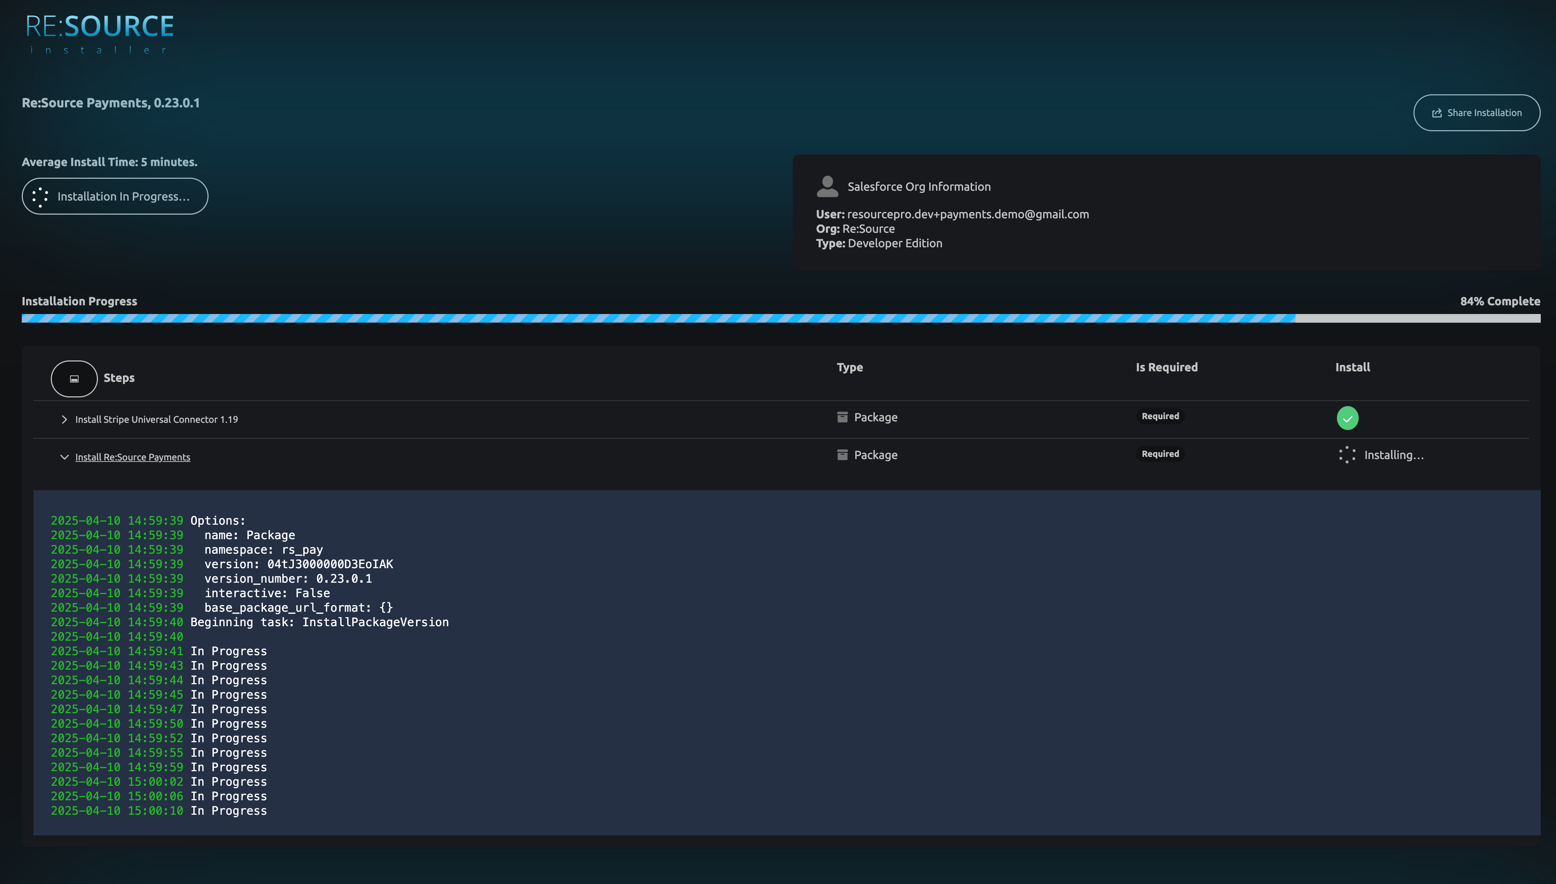Click the log line 'interactive: False'
1556x884 pixels.
(x=190, y=593)
